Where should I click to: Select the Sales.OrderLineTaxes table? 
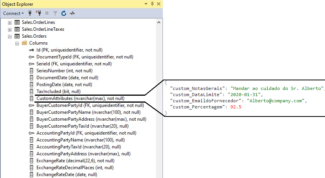pyautogui.click(x=43, y=29)
